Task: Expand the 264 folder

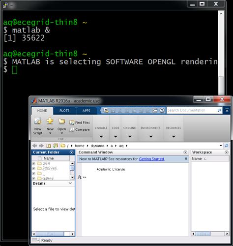Action: pos(34,164)
